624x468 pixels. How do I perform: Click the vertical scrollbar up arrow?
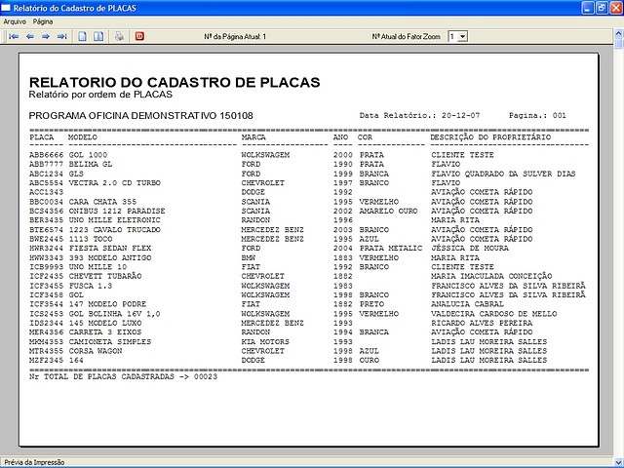[619, 33]
